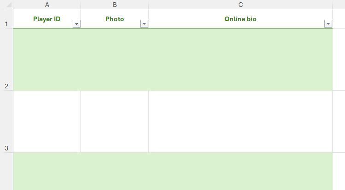345x190 pixels.
Task: Select column B header
Action: click(115, 5)
